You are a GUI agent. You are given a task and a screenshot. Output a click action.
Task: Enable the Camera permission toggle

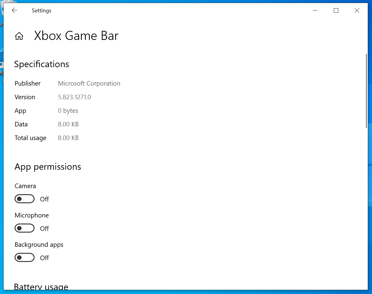(x=25, y=199)
